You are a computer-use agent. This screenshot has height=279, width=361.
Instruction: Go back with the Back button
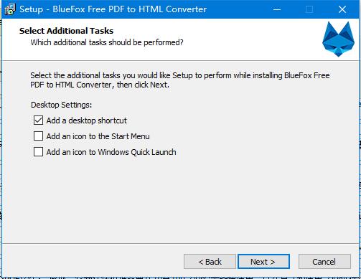(x=210, y=262)
